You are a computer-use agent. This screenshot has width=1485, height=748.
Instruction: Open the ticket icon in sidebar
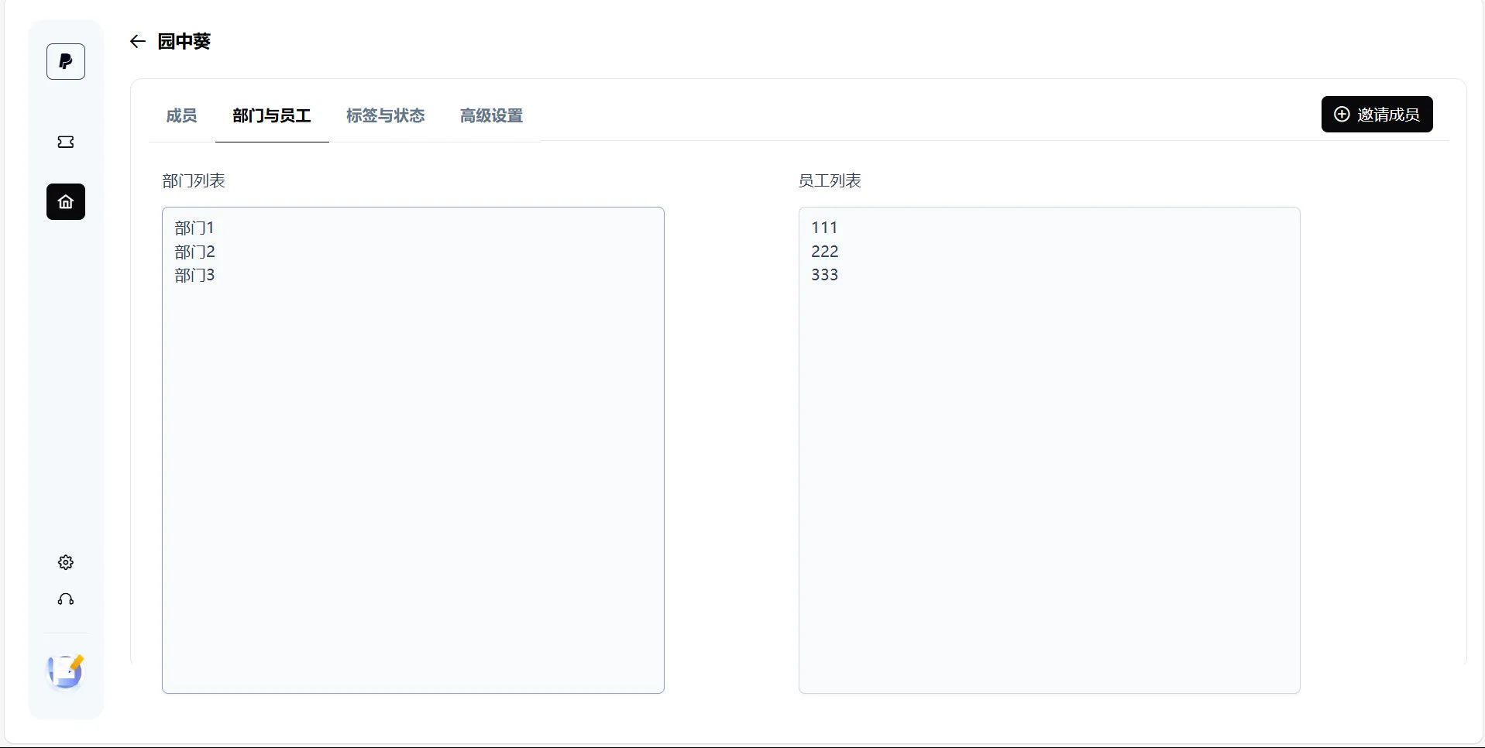tap(66, 142)
